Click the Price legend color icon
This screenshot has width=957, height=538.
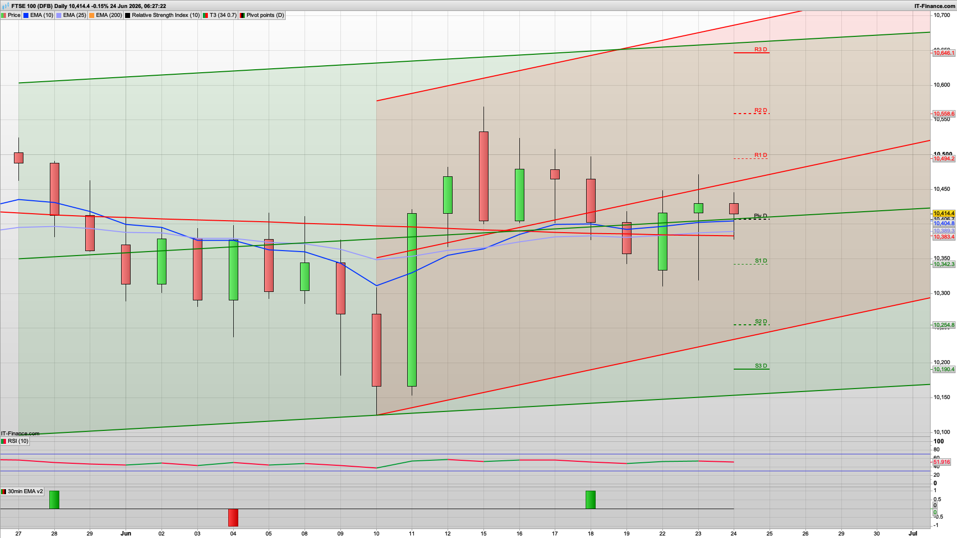(x=4, y=15)
